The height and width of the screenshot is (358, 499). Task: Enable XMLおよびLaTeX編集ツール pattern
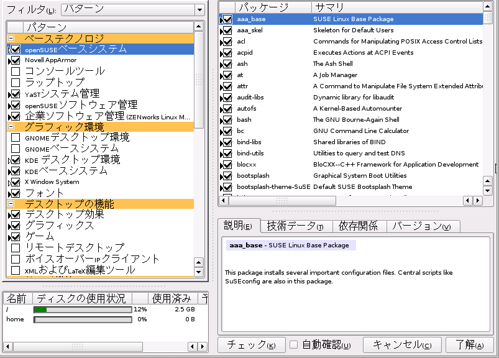[16, 270]
